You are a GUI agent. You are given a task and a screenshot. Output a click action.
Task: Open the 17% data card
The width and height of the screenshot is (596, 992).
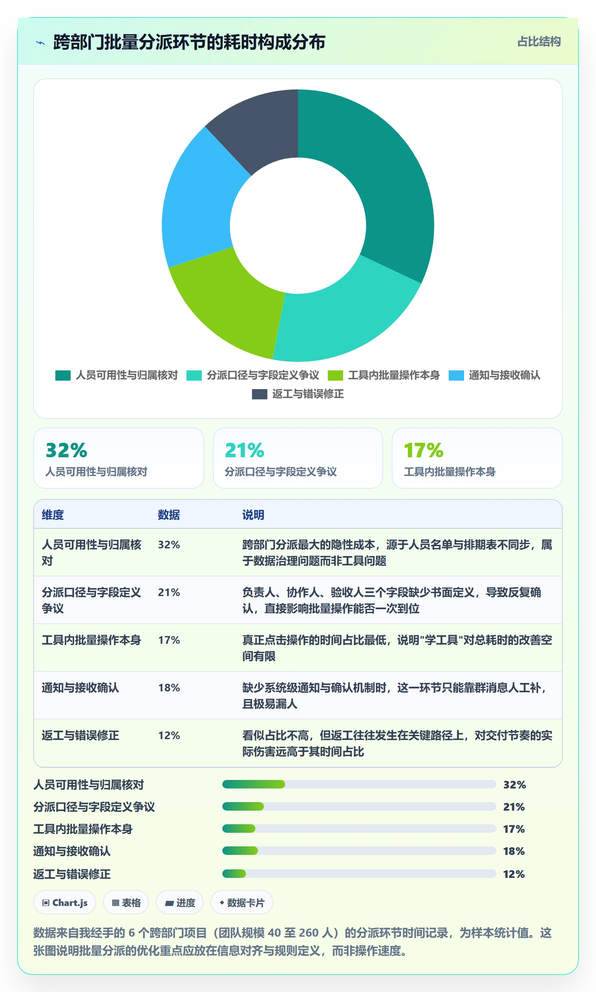click(x=477, y=458)
